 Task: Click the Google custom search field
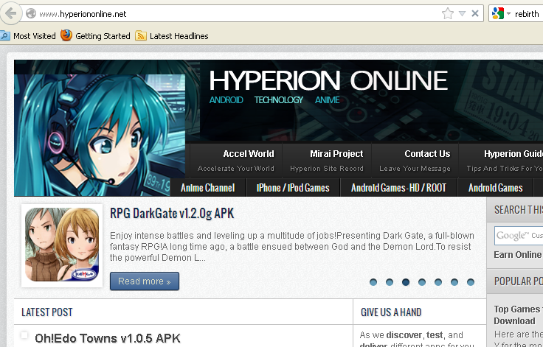pos(519,236)
